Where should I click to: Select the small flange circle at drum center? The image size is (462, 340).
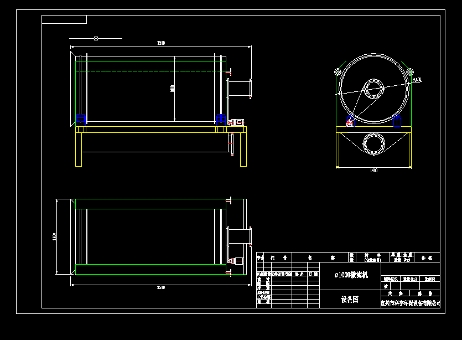(373, 89)
